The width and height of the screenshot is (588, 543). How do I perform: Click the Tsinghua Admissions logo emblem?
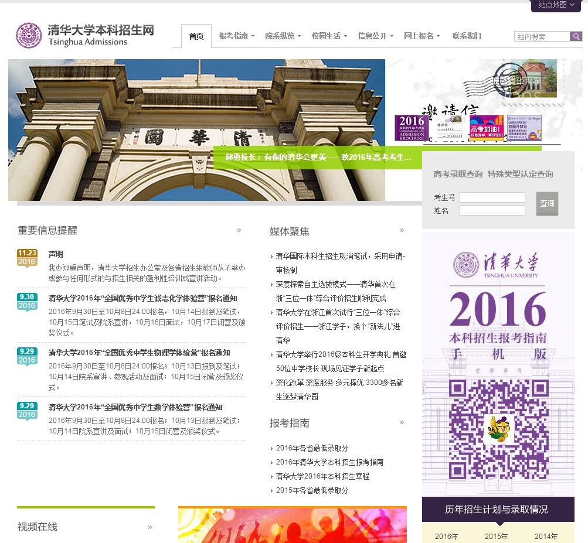pos(29,36)
